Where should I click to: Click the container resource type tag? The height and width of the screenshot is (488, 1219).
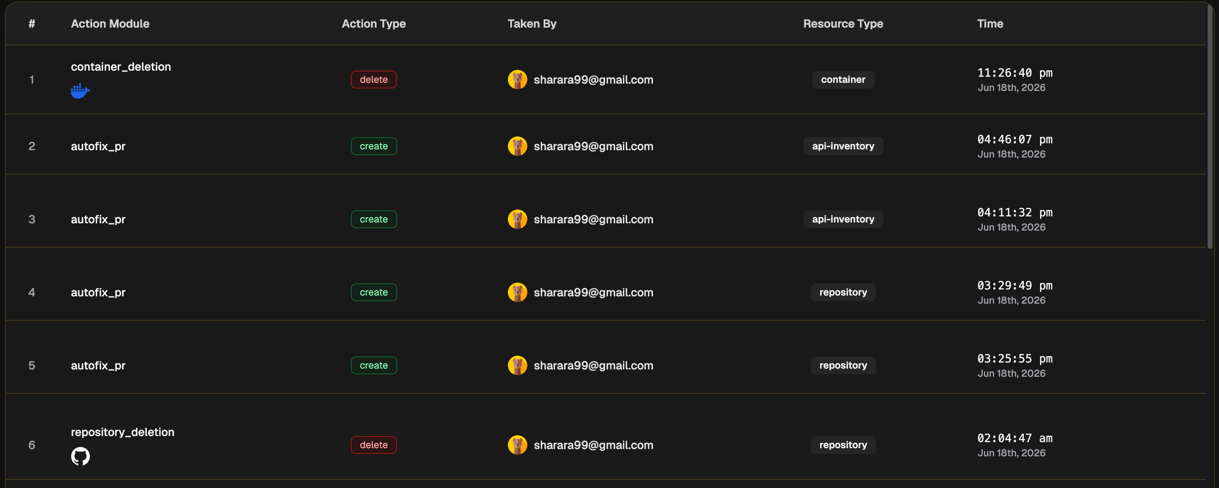pyautogui.click(x=843, y=79)
